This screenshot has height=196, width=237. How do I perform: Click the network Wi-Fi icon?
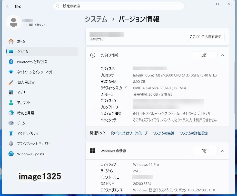point(11,72)
